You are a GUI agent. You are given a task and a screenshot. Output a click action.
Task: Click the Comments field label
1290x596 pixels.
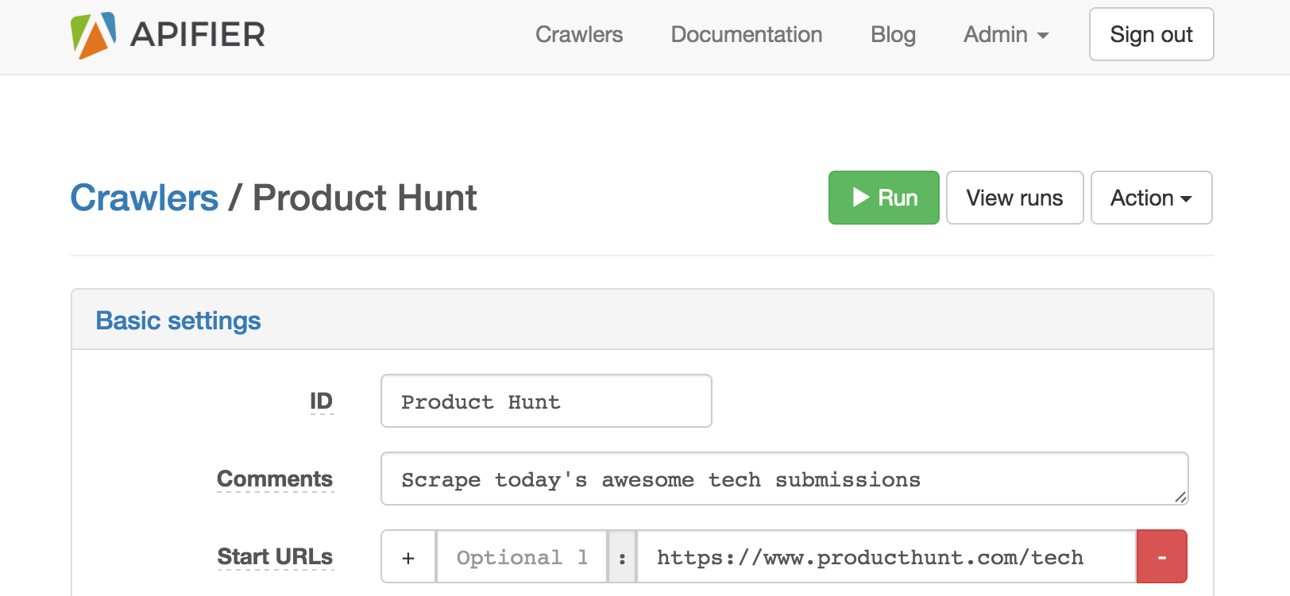(275, 479)
